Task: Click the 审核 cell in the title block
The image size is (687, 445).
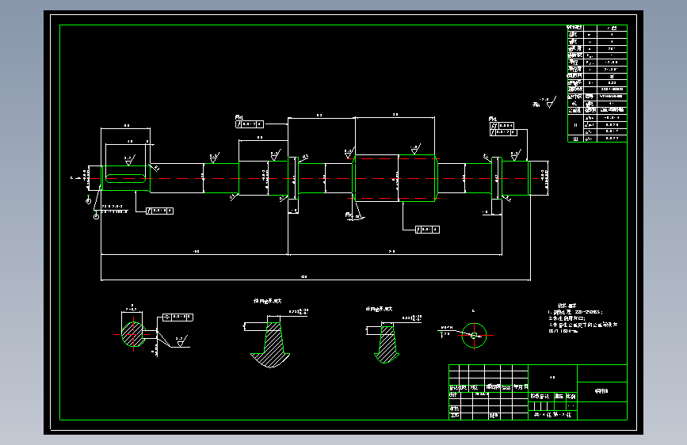Action: point(454,409)
